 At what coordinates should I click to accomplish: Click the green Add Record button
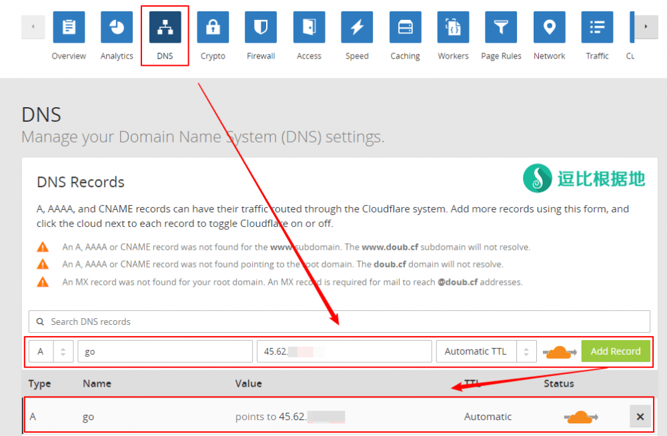point(615,351)
